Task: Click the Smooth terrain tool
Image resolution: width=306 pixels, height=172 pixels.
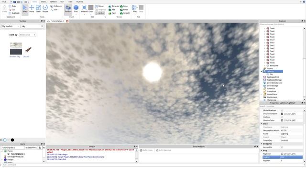Action: click(125, 13)
